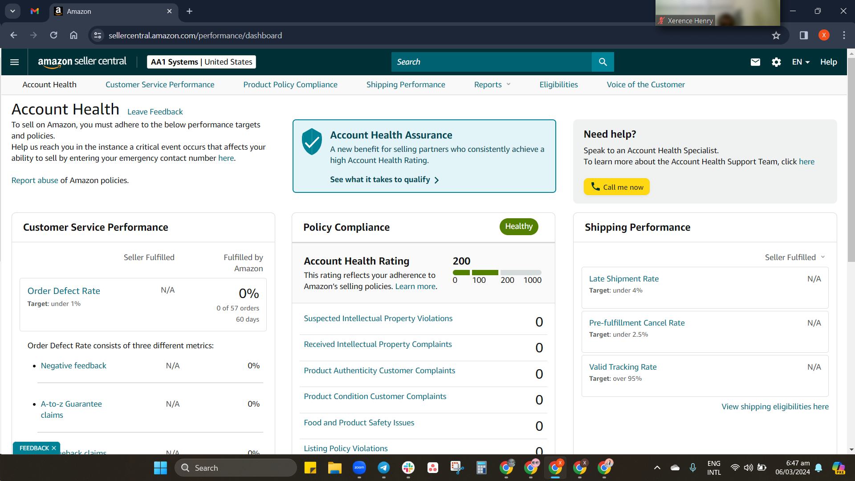The height and width of the screenshot is (481, 855).
Task: Open the buyer messages envelope icon
Action: [755, 62]
